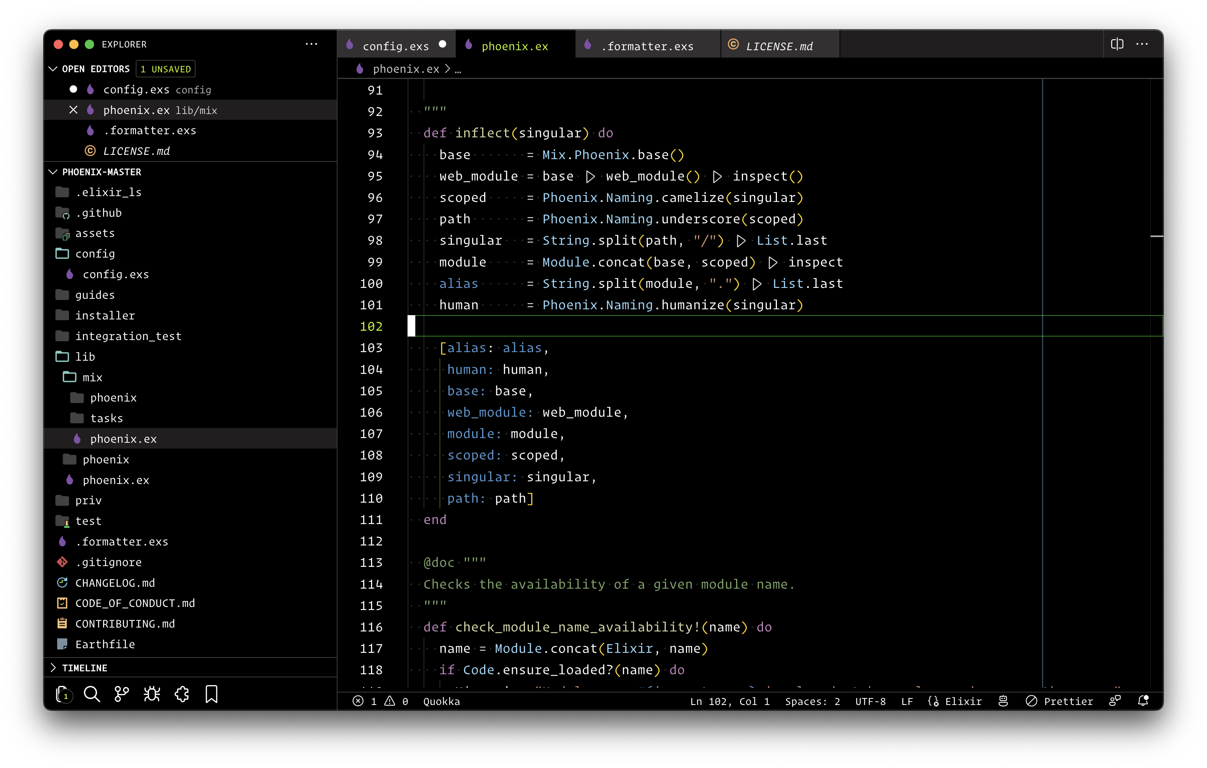Change indentation via Spaces: 2
The width and height of the screenshot is (1207, 768).
(812, 701)
